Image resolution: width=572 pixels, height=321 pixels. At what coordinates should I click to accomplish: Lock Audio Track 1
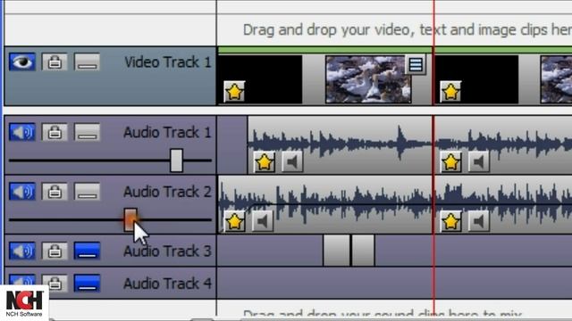point(55,132)
